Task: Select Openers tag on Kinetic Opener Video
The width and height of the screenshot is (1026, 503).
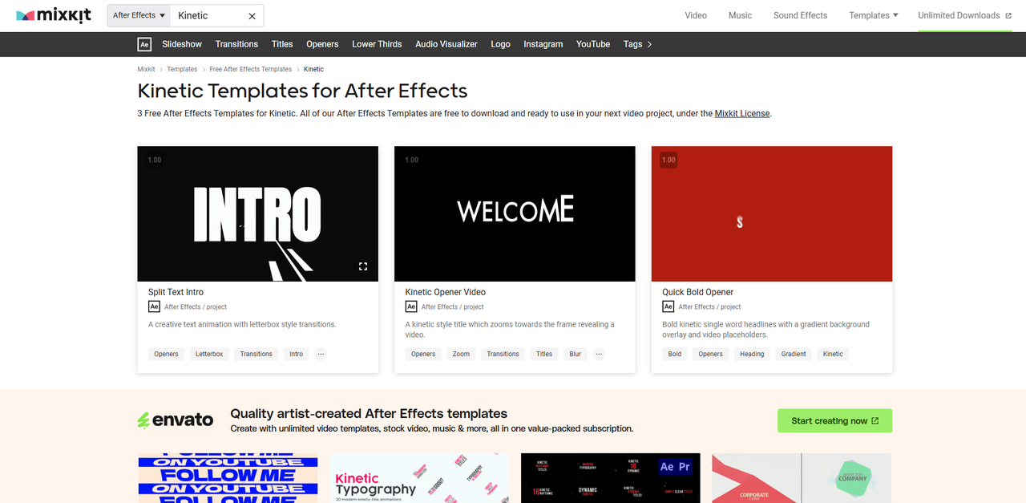Action: tap(423, 354)
